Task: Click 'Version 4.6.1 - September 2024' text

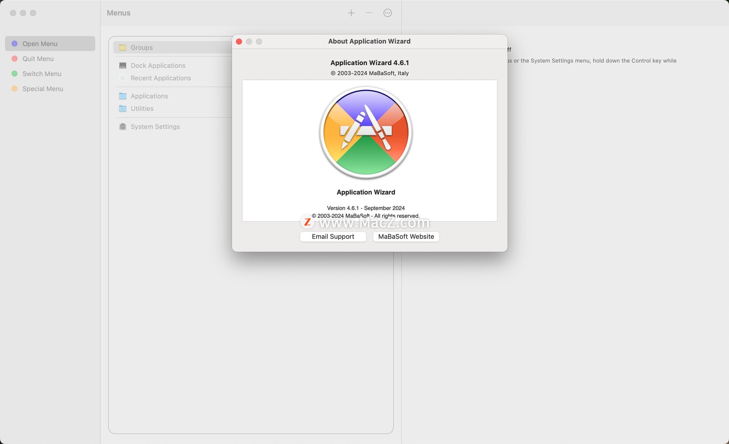Action: (366, 208)
